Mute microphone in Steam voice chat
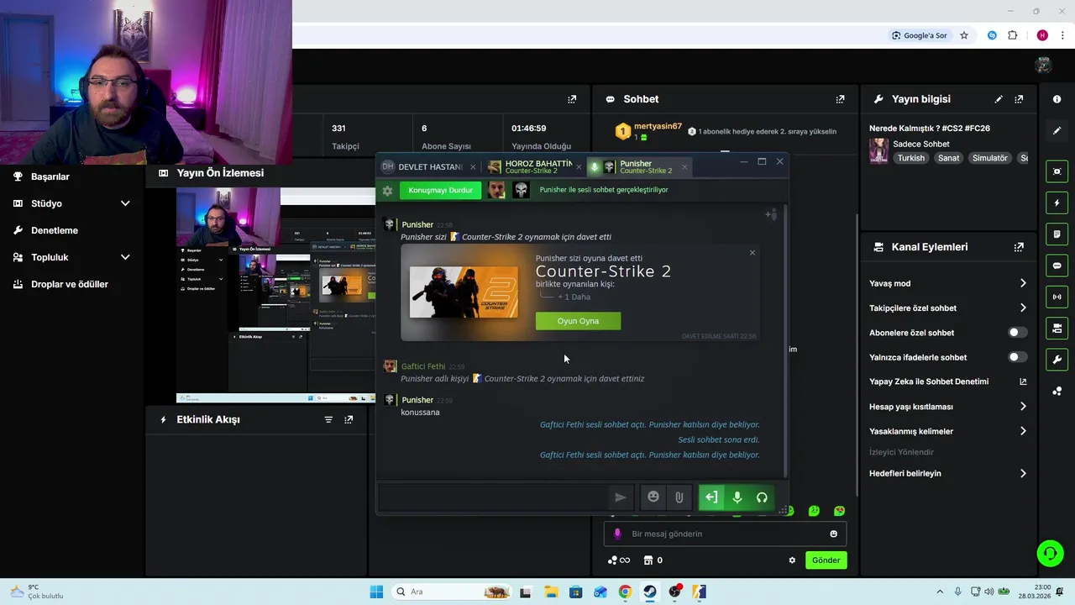 click(x=737, y=497)
